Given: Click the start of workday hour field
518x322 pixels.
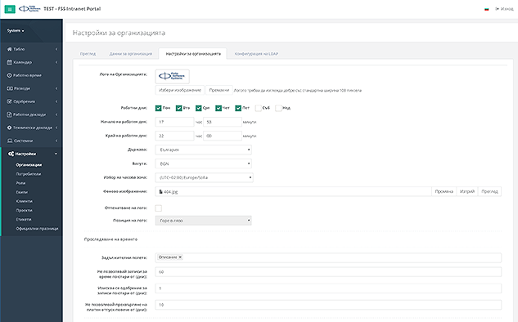Looking at the screenshot, I should tap(174, 122).
